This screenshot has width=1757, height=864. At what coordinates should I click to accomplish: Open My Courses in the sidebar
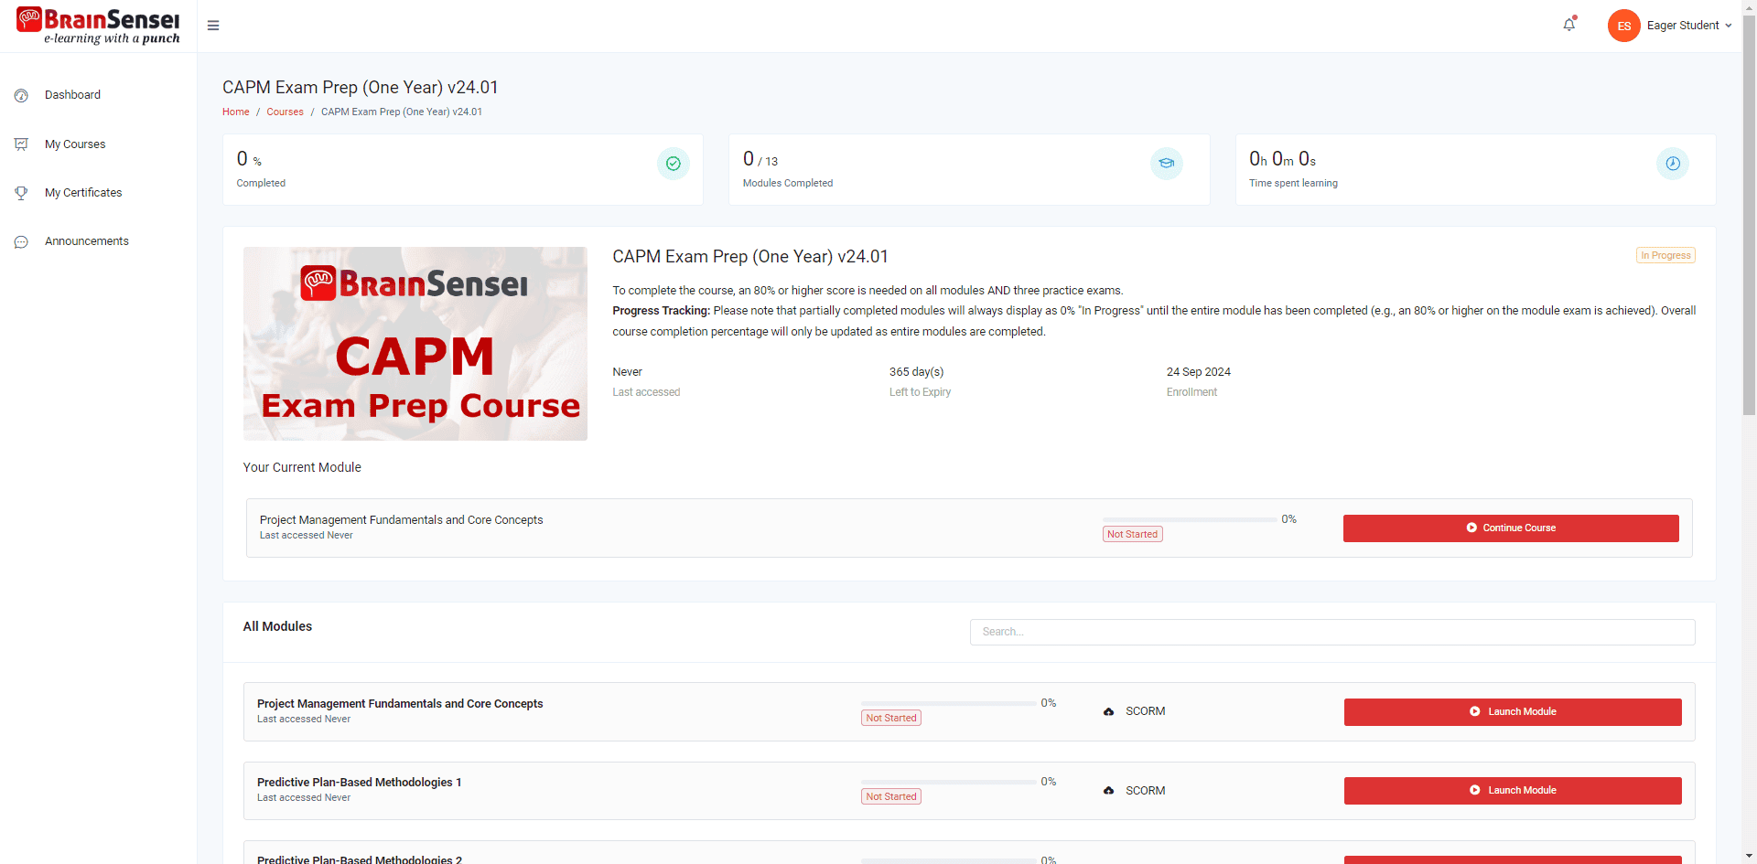point(75,144)
